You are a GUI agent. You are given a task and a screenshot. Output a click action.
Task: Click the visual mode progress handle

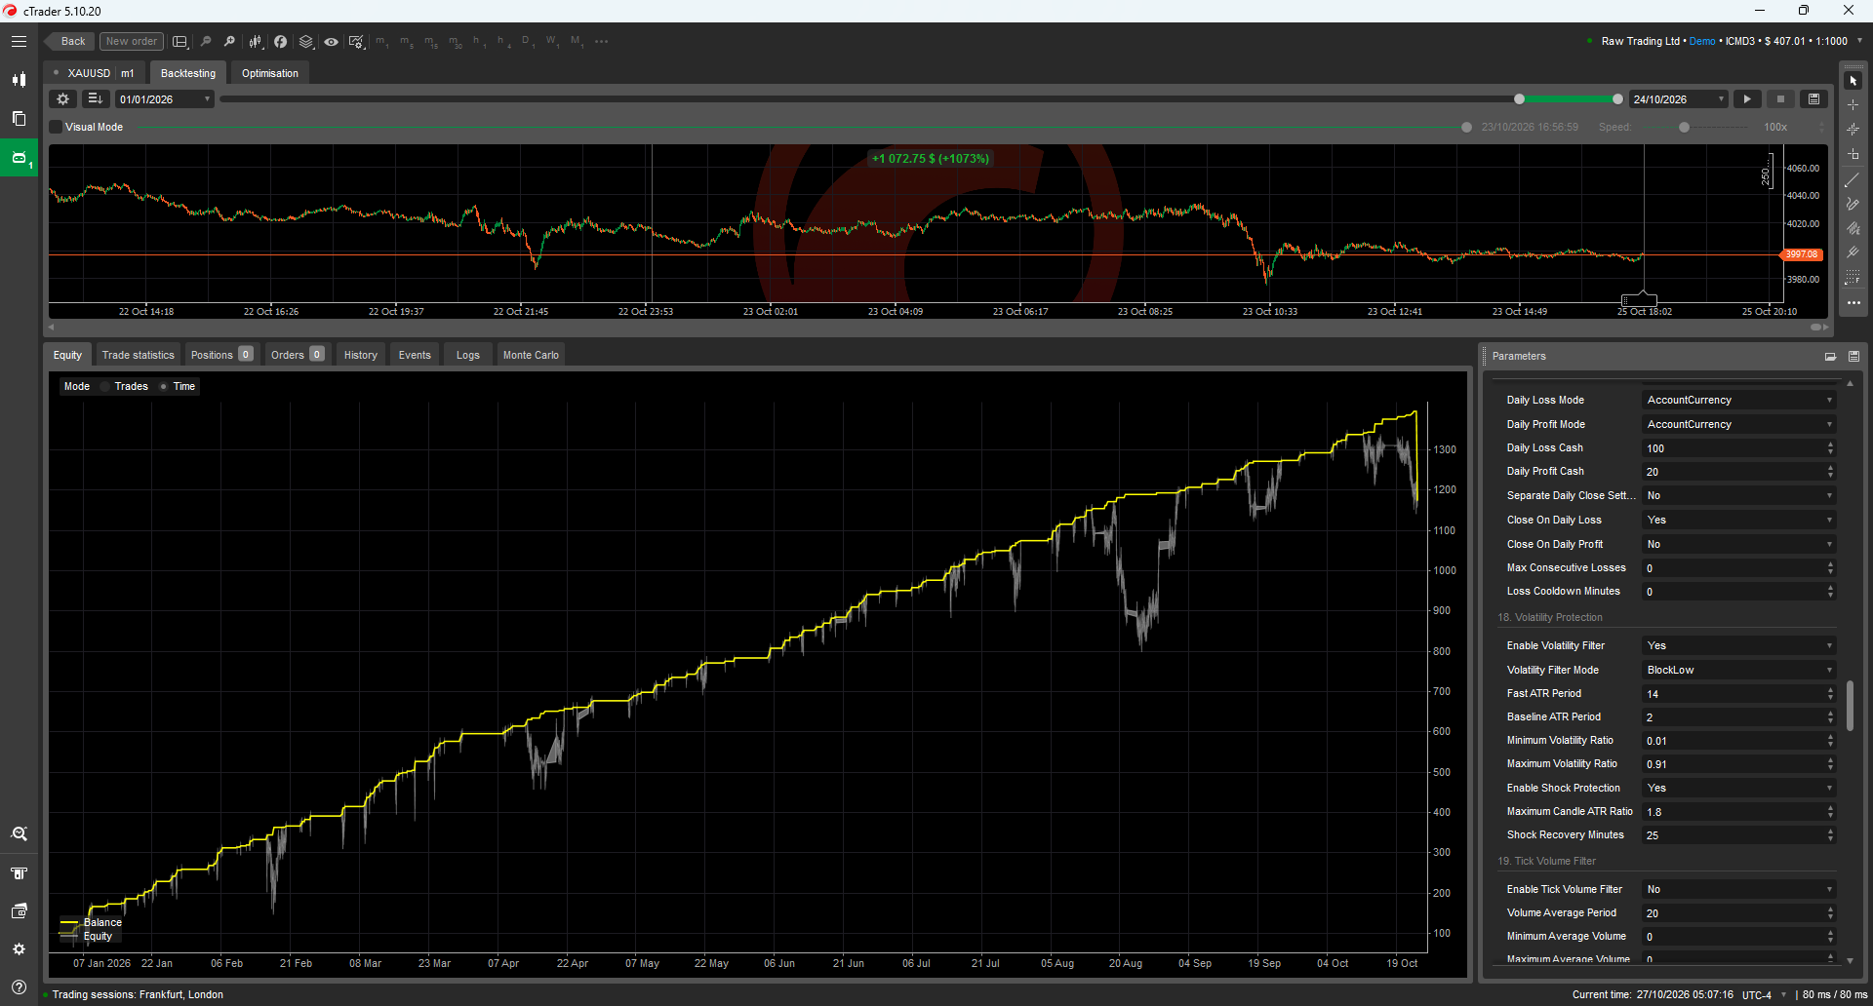pos(1466,128)
